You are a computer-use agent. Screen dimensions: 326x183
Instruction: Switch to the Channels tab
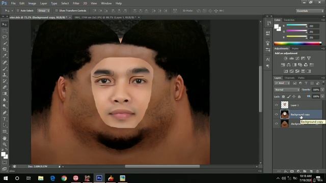(289, 78)
